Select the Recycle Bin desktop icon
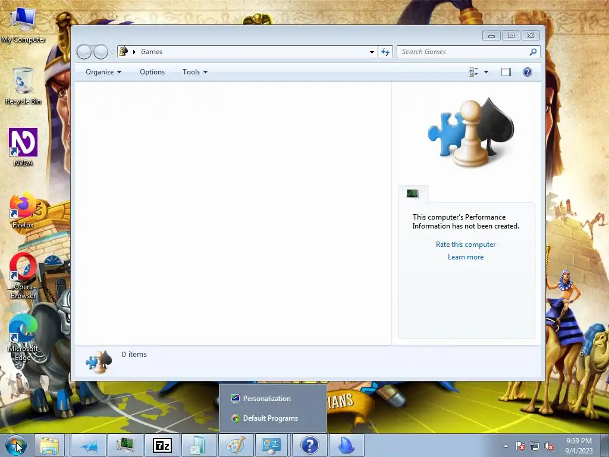Screen dimensions: 609x457 point(23,86)
